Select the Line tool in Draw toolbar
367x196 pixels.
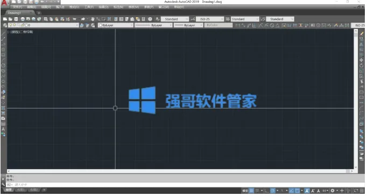pos(3,34)
